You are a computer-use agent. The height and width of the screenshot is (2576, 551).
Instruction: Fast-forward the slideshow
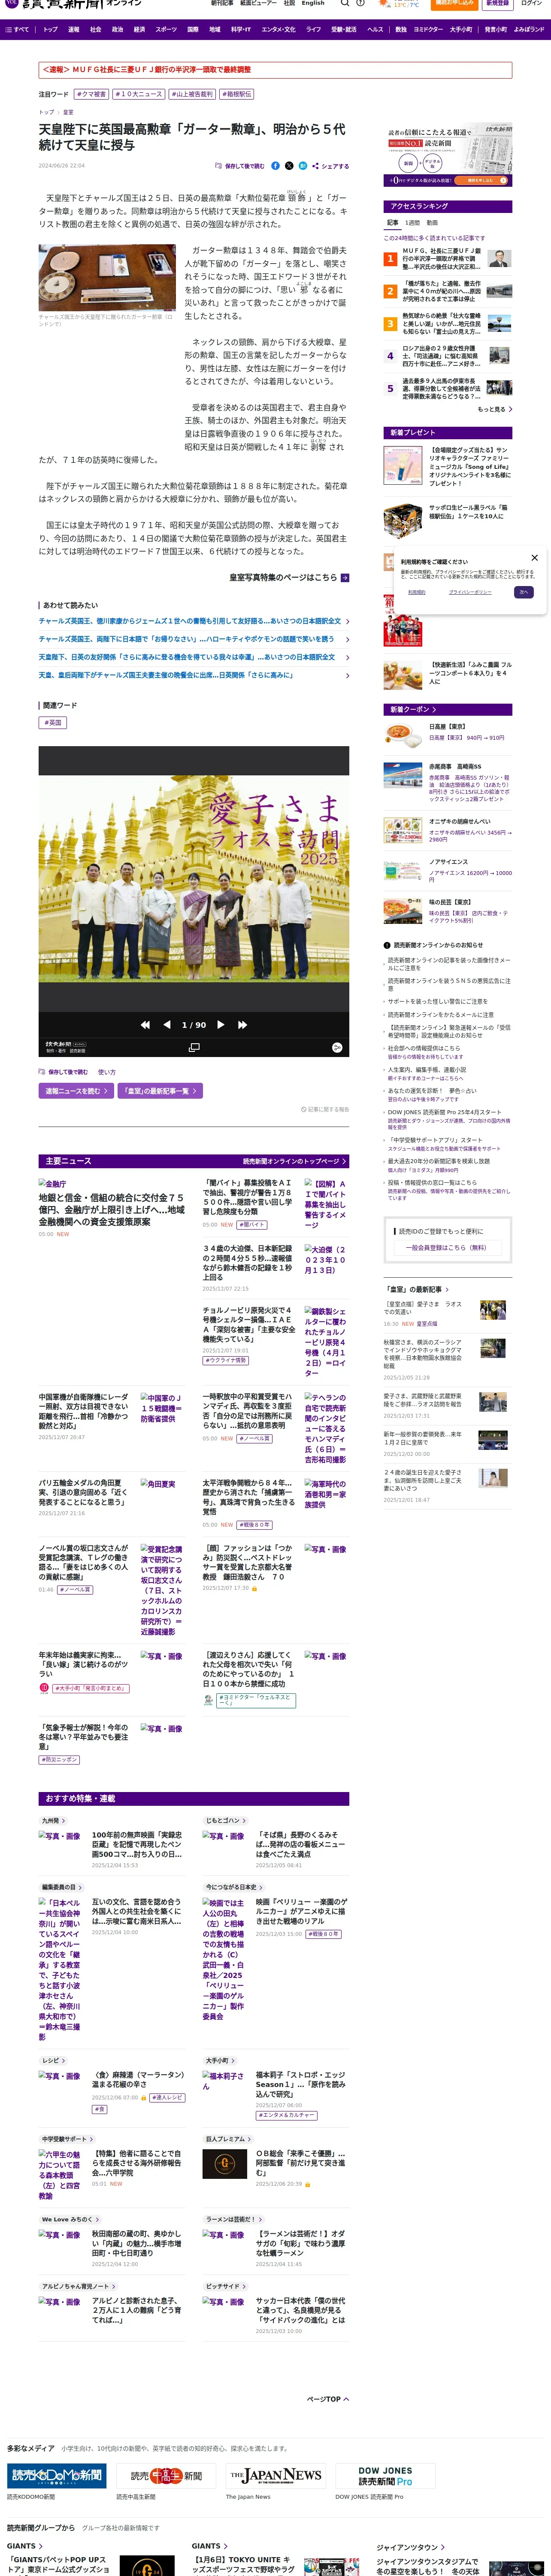pyautogui.click(x=242, y=1025)
